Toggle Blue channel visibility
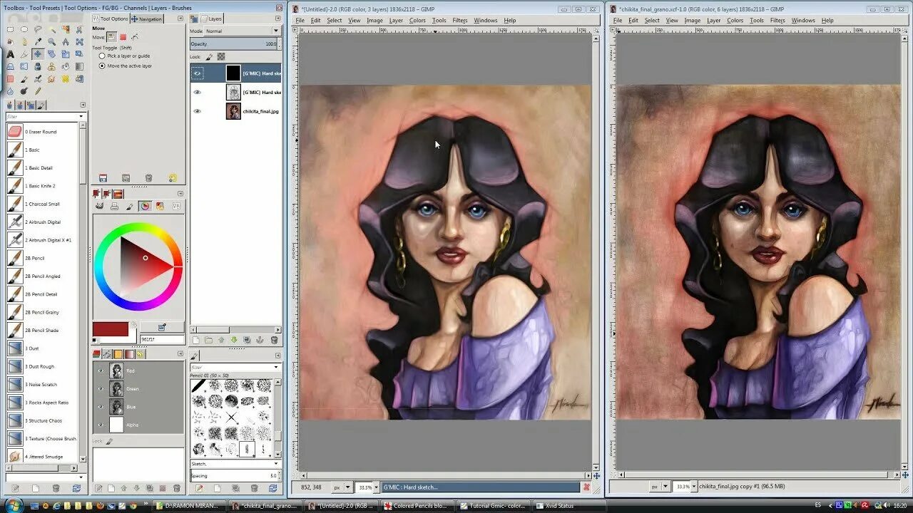 tap(100, 407)
